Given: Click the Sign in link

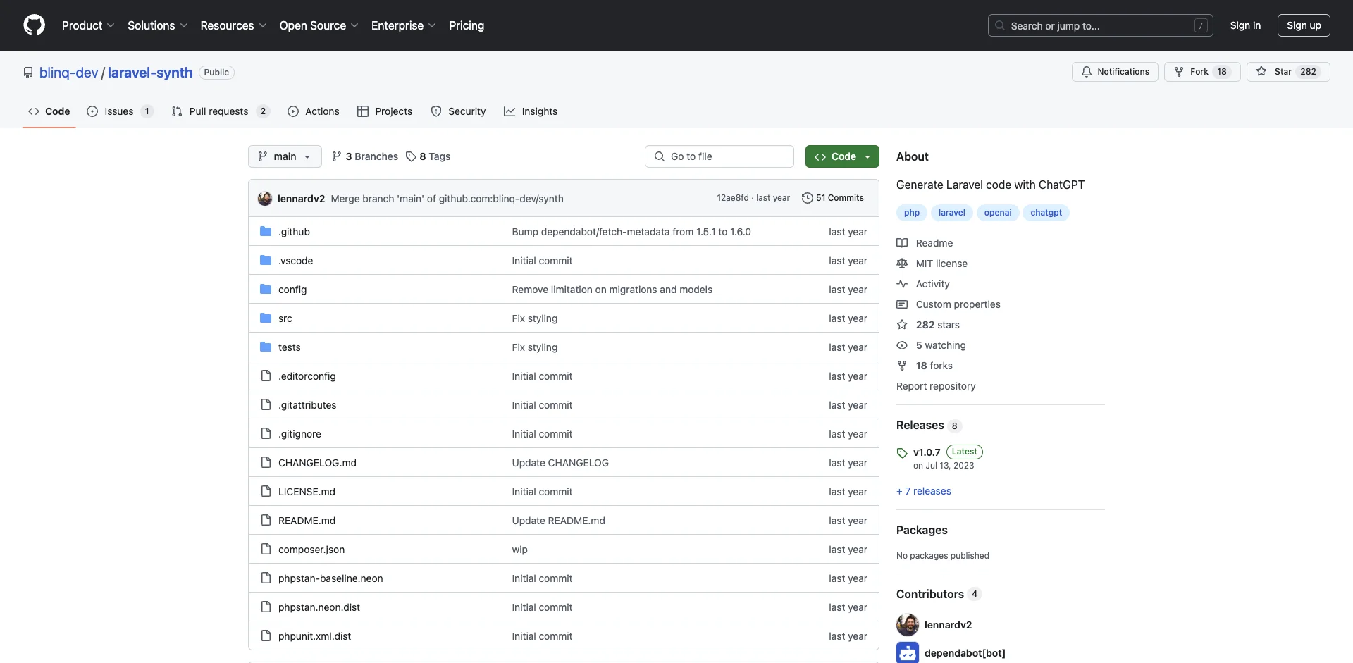Looking at the screenshot, I should (1245, 25).
